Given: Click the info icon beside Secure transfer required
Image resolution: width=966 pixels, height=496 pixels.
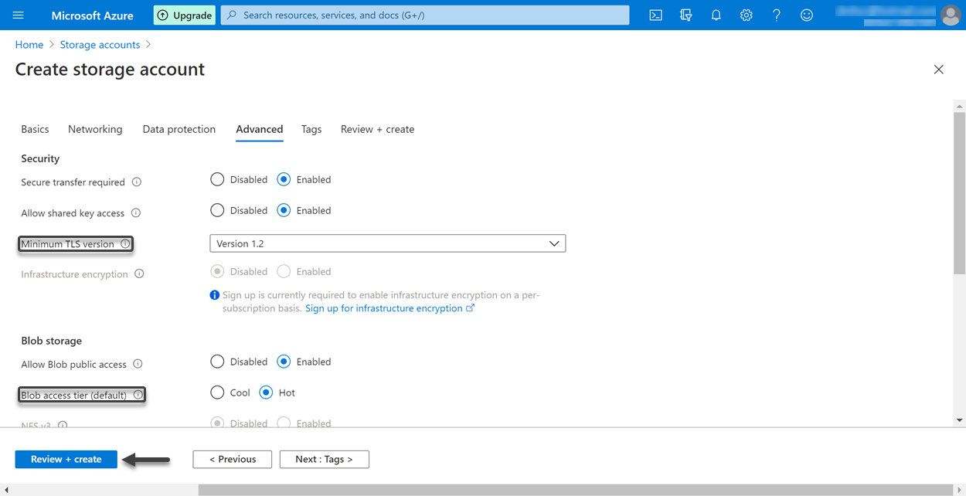Looking at the screenshot, I should coord(137,182).
